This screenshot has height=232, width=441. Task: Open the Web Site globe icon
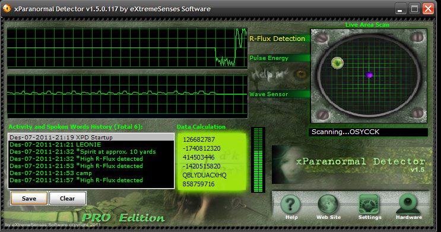[x=328, y=205]
